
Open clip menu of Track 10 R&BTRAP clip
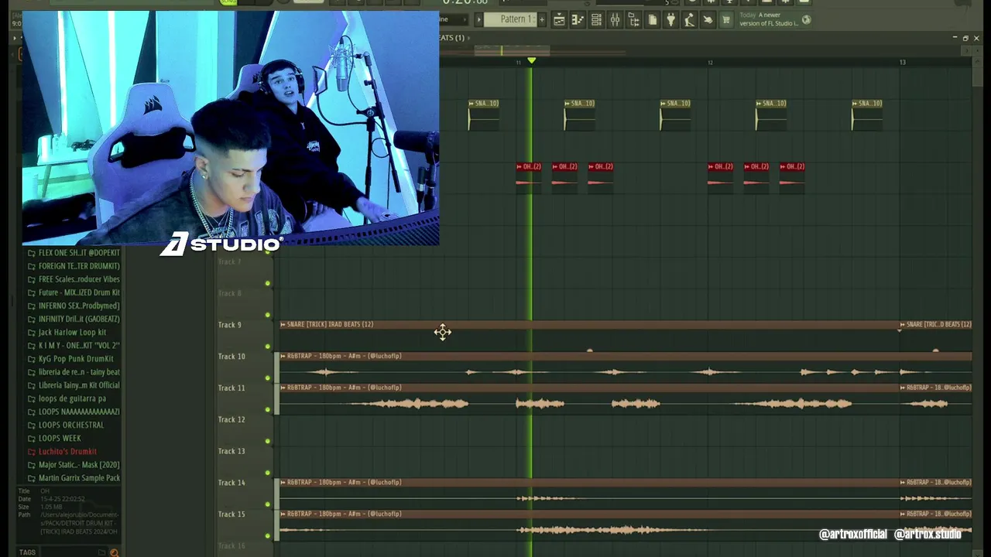tap(283, 357)
